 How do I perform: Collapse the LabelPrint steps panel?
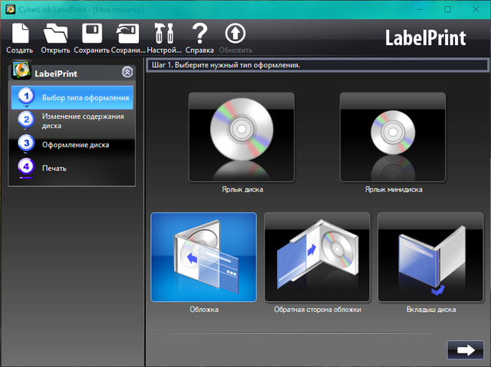(127, 73)
